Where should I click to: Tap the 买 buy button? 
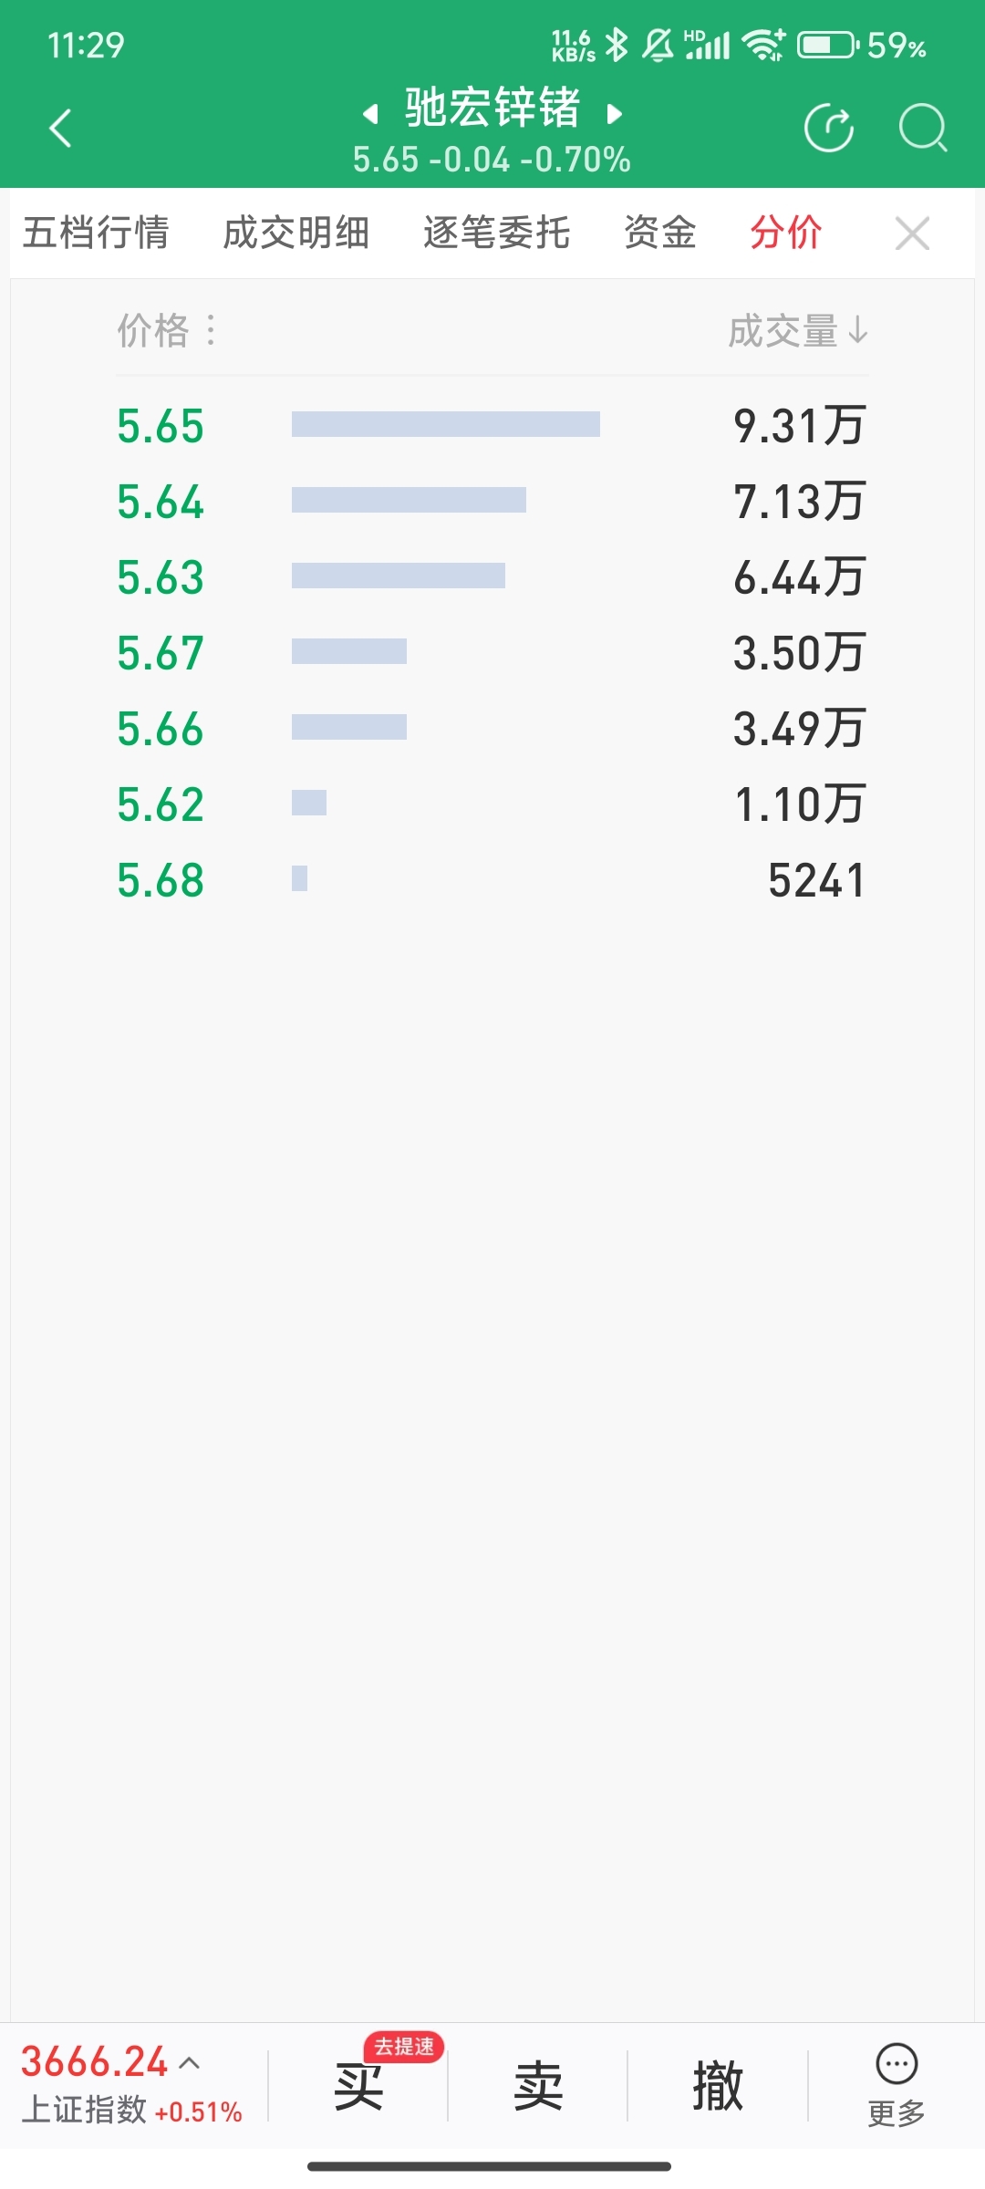tap(358, 2087)
